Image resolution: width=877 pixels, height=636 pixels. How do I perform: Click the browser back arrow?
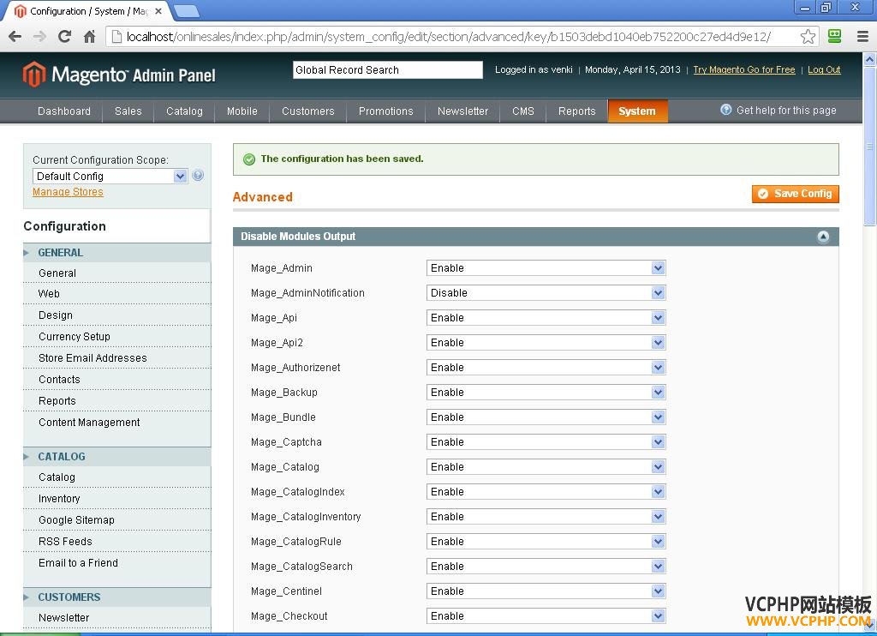(x=15, y=37)
